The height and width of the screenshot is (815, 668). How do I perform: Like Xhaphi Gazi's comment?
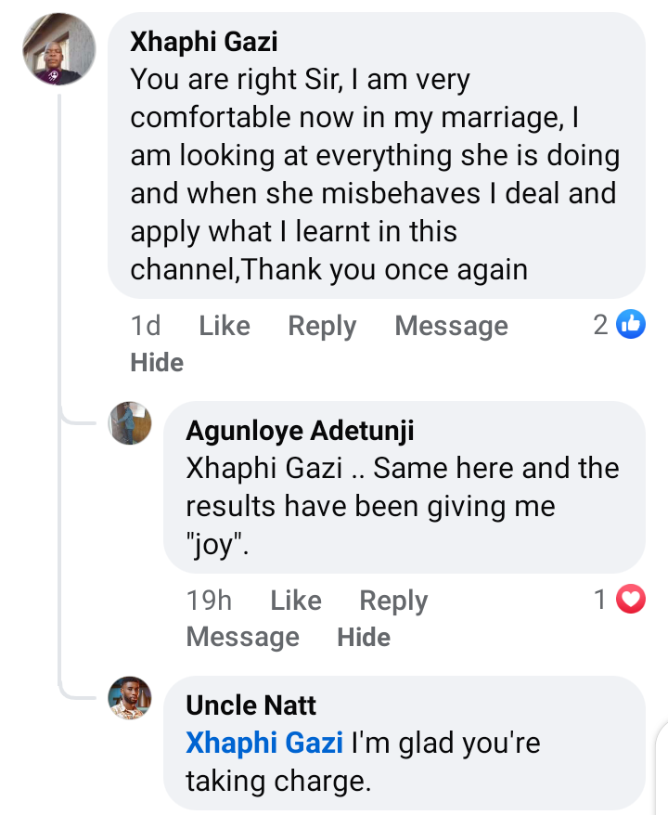point(225,326)
